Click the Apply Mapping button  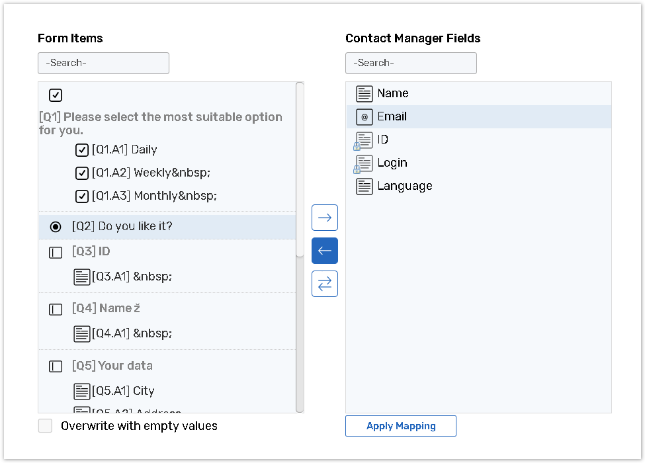(400, 426)
